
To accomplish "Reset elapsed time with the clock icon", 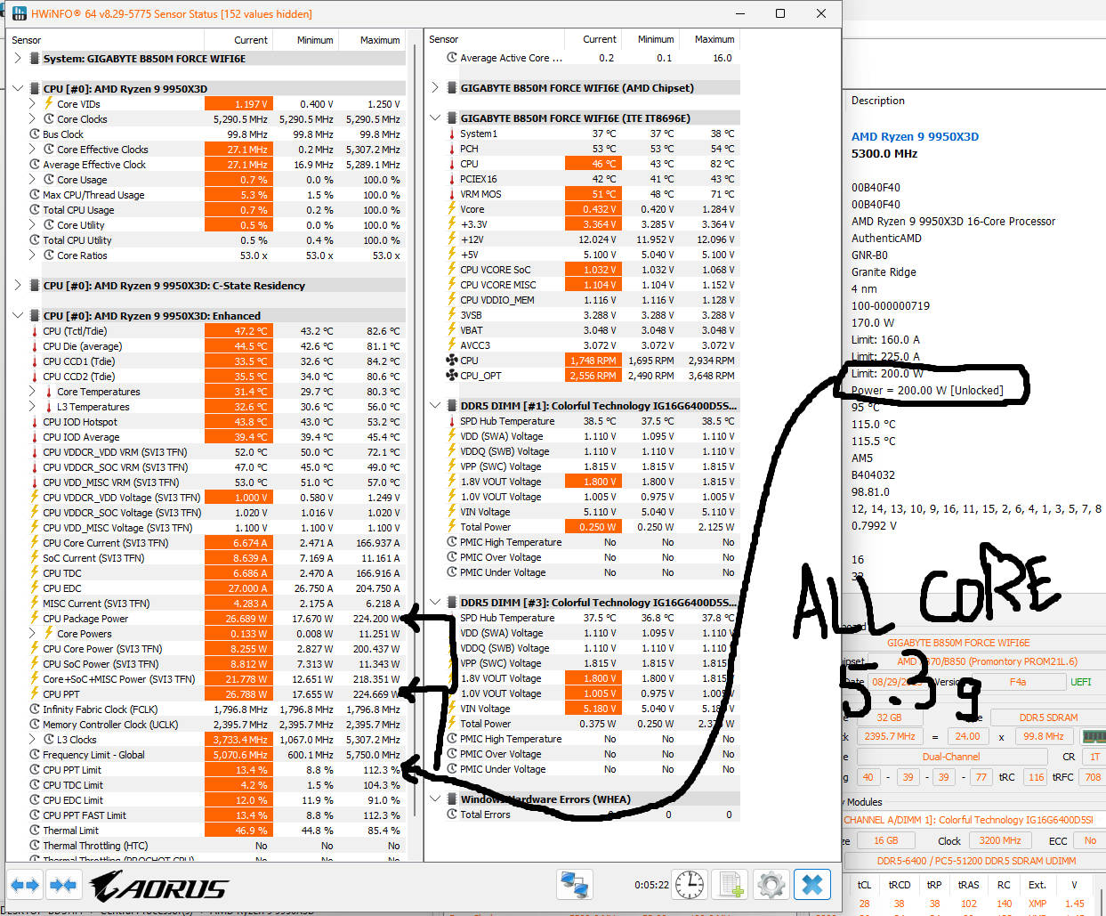I will [689, 885].
